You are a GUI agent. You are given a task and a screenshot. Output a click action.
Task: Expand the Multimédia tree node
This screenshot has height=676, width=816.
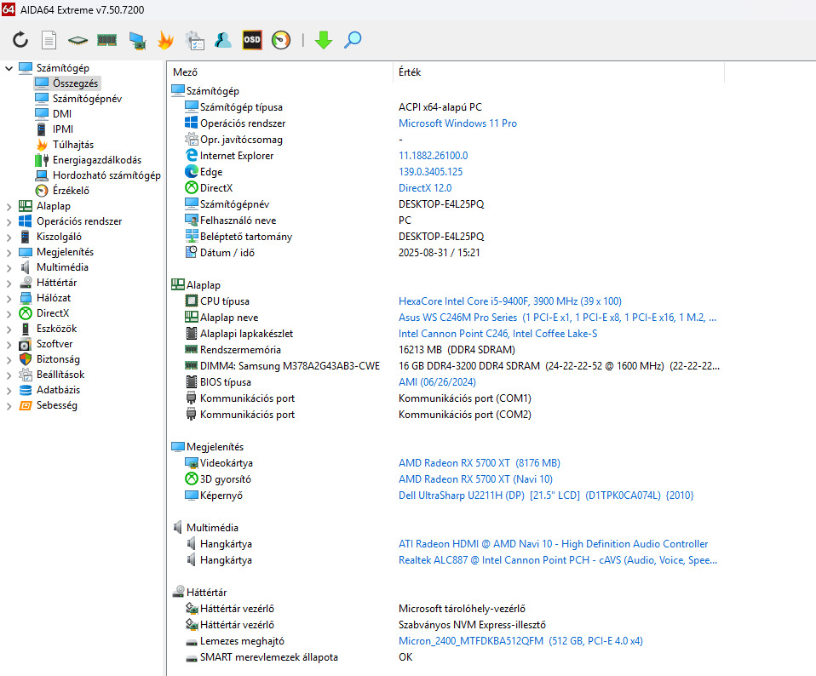point(9,268)
